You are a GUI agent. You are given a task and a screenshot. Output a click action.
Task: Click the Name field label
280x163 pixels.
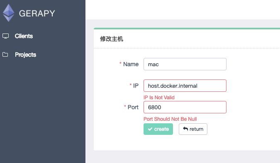[x=131, y=64]
